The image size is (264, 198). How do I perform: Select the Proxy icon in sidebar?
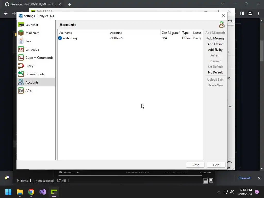(x=21, y=66)
